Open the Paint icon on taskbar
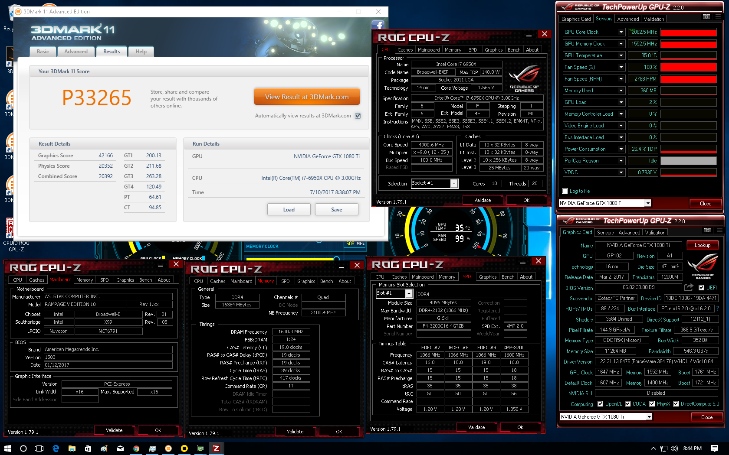This screenshot has height=455, width=729. (104, 448)
